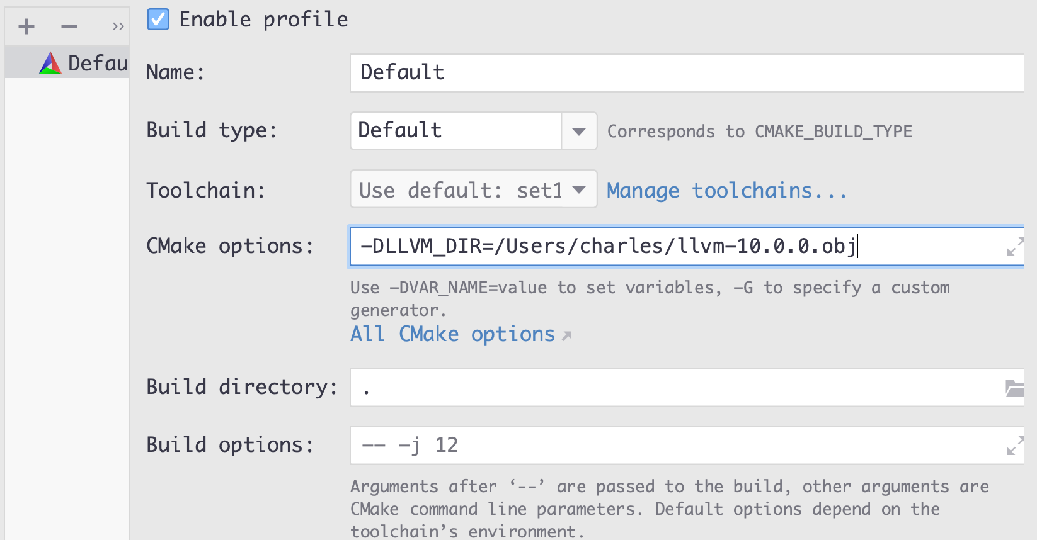Screen dimensions: 1037x540
Task: Open the Build type dropdown arrow
Action: (x=579, y=131)
